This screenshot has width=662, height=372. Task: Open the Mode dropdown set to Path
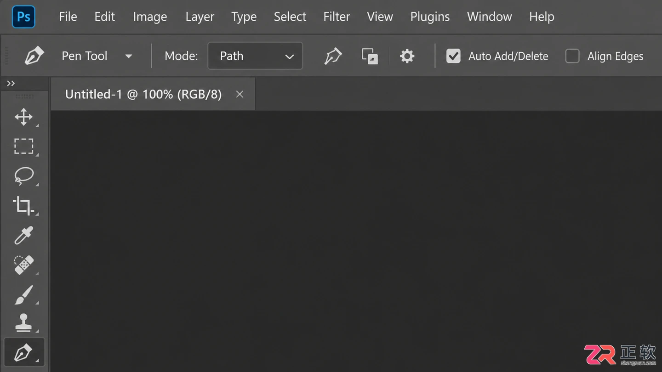[x=255, y=56]
